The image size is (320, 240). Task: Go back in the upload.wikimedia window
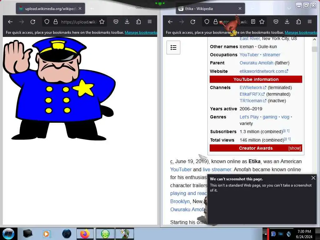coord(10,22)
